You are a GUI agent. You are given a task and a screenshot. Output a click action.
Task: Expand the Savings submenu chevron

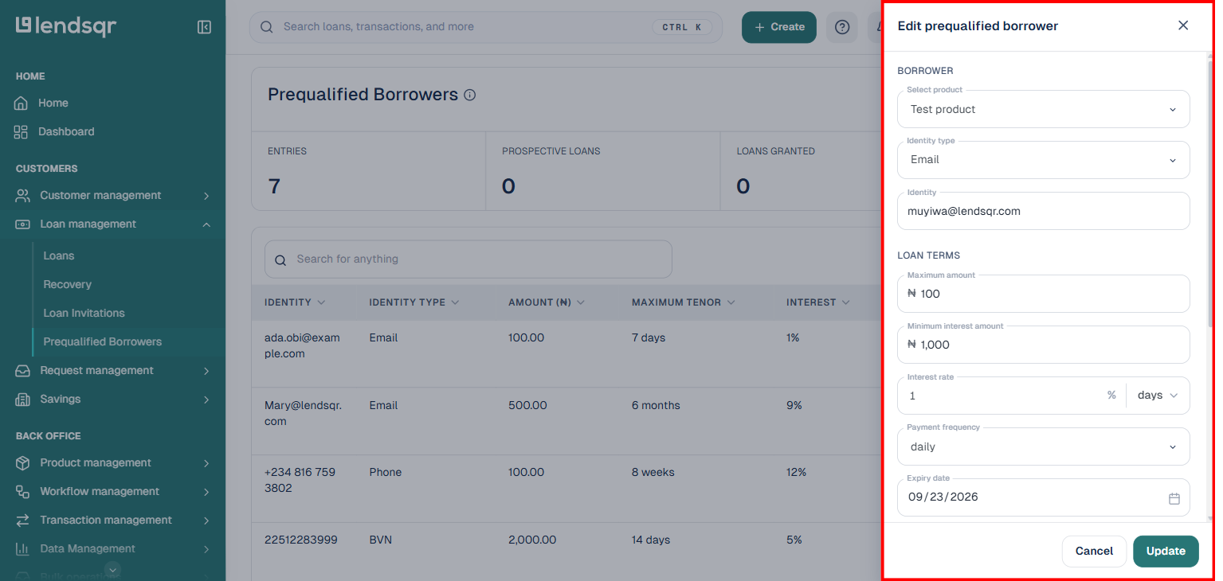(206, 400)
